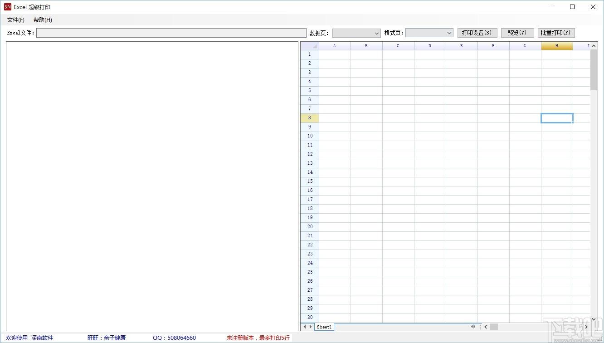Click the tab splitter handle beside the scrollbar
Viewport: 604px width, 343px height.
tap(480, 327)
